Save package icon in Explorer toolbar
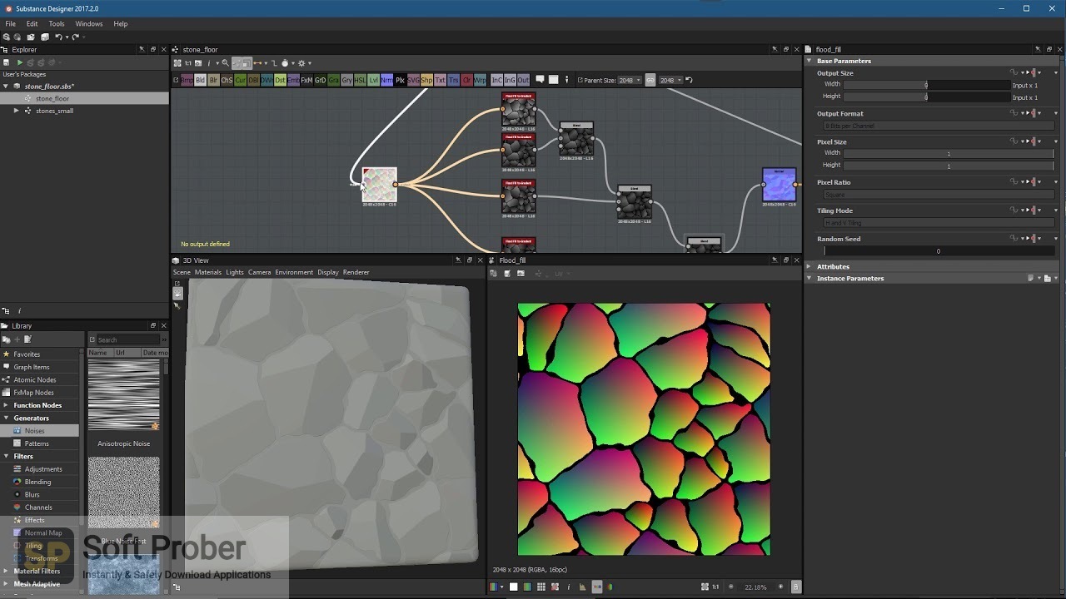This screenshot has height=599, width=1066. point(7,62)
